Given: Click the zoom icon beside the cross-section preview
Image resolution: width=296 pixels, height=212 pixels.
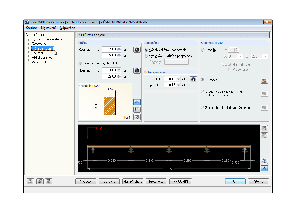Looking at the screenshot, I should coord(137,117).
